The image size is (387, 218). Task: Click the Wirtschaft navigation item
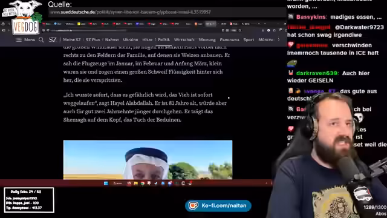tap(184, 39)
